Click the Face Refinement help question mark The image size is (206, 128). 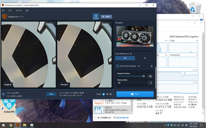(131, 54)
